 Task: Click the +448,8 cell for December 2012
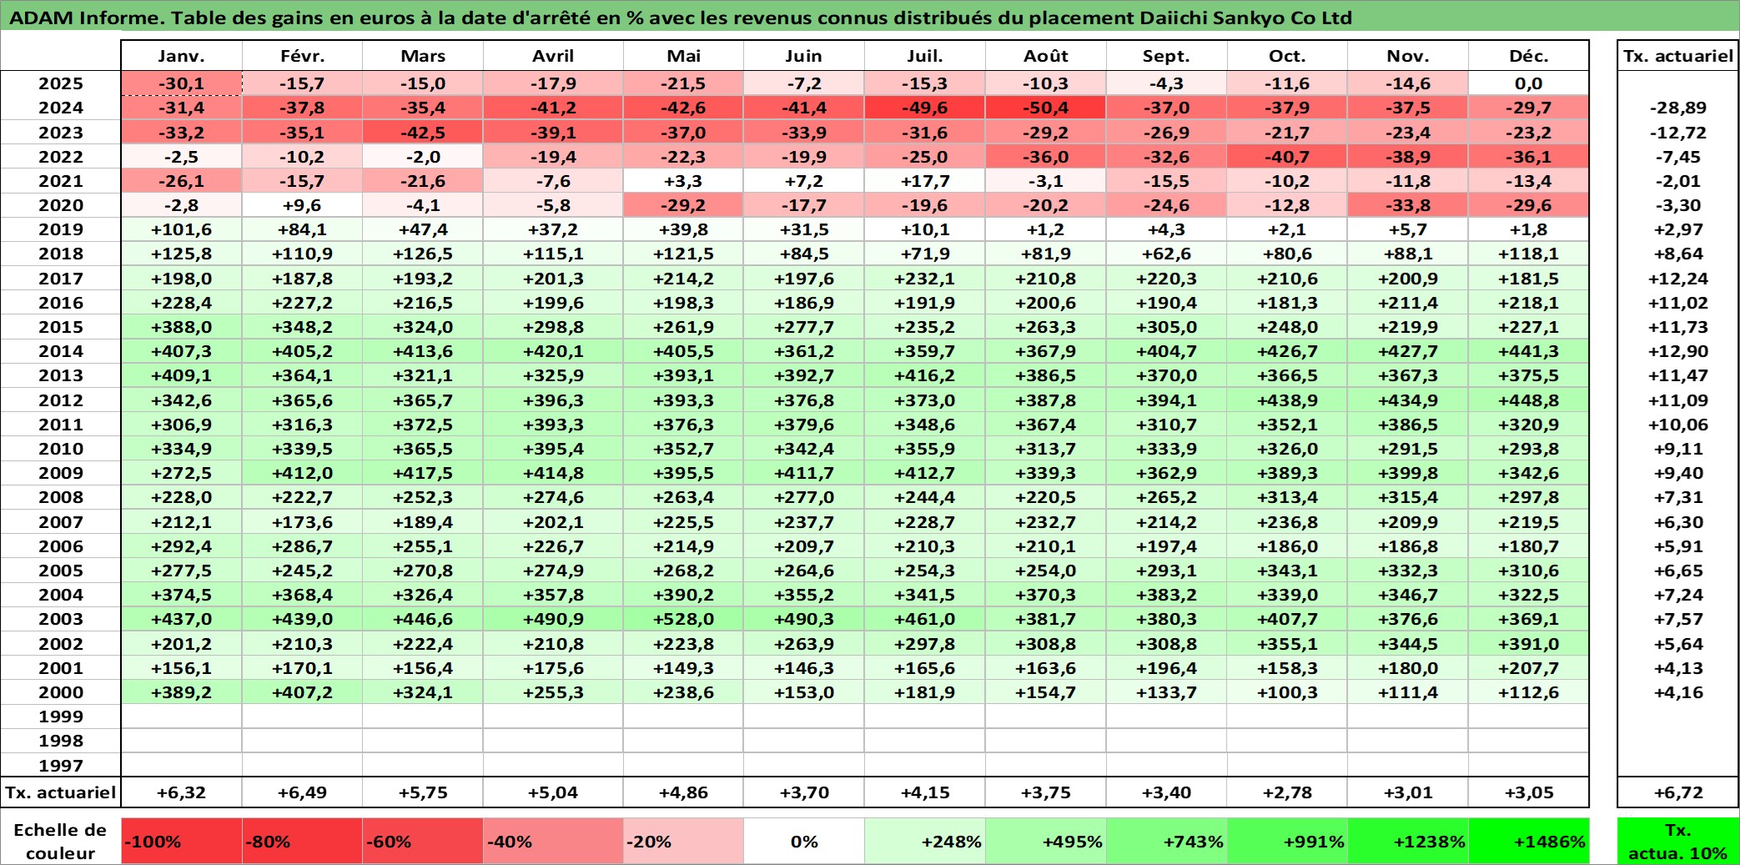(1528, 400)
